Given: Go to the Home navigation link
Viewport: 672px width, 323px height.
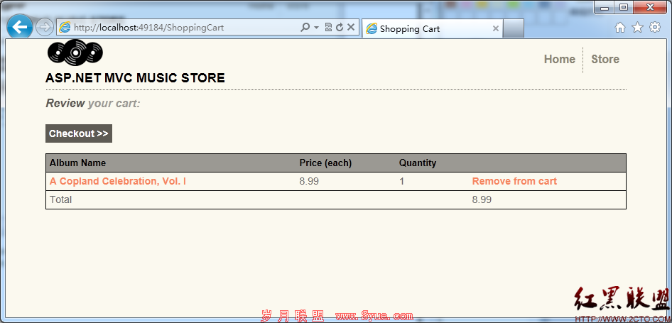Looking at the screenshot, I should click(559, 59).
